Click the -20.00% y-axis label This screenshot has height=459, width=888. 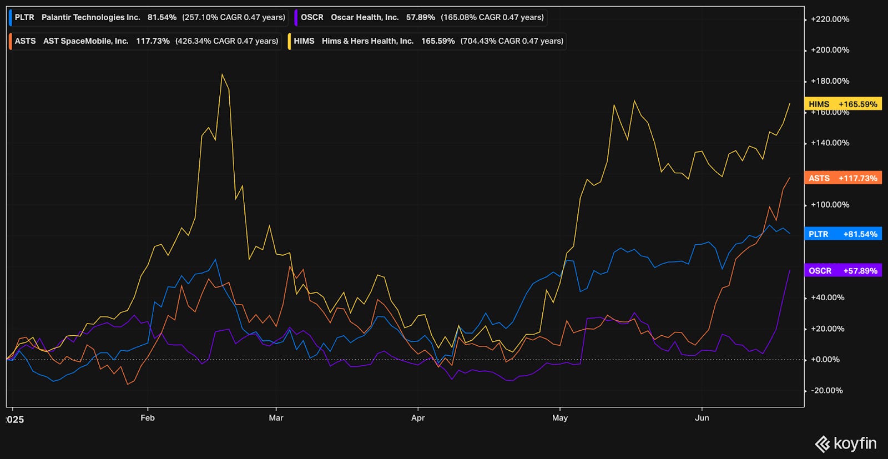pyautogui.click(x=826, y=391)
